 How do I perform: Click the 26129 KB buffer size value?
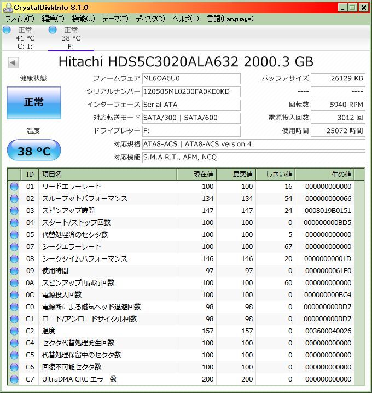click(338, 79)
